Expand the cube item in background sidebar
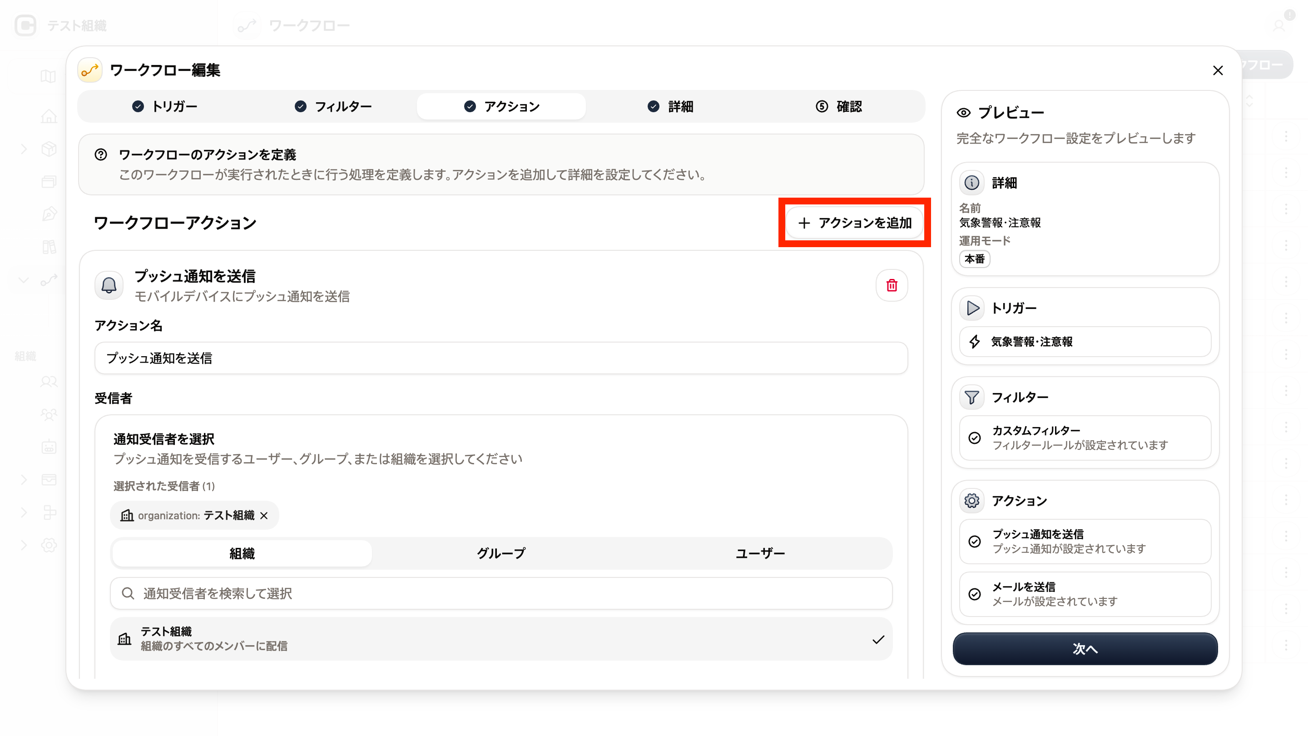Viewport: 1308px width, 736px height. coord(24,149)
